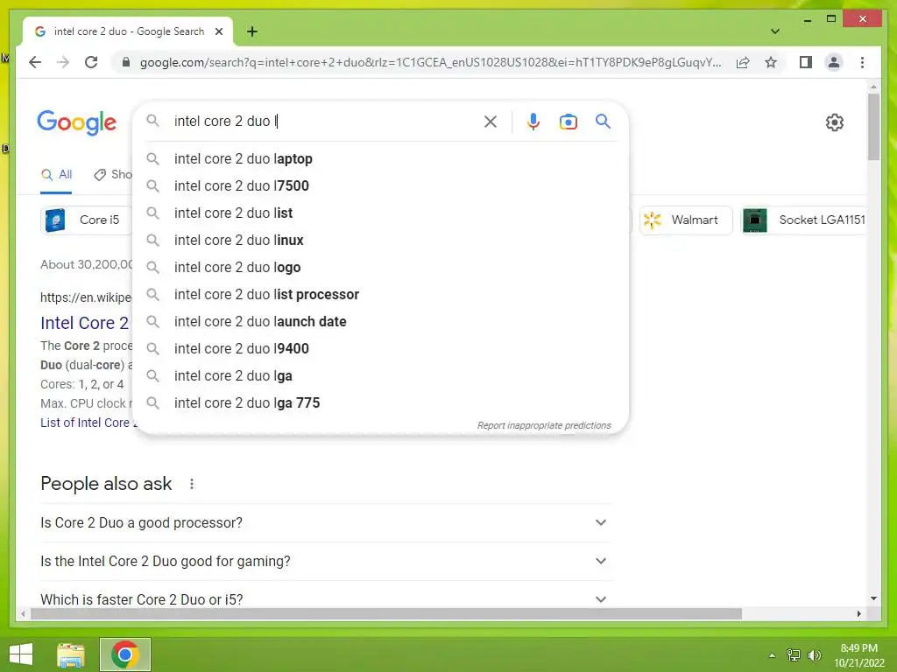
Task: Open search by image camera icon
Action: pos(568,121)
